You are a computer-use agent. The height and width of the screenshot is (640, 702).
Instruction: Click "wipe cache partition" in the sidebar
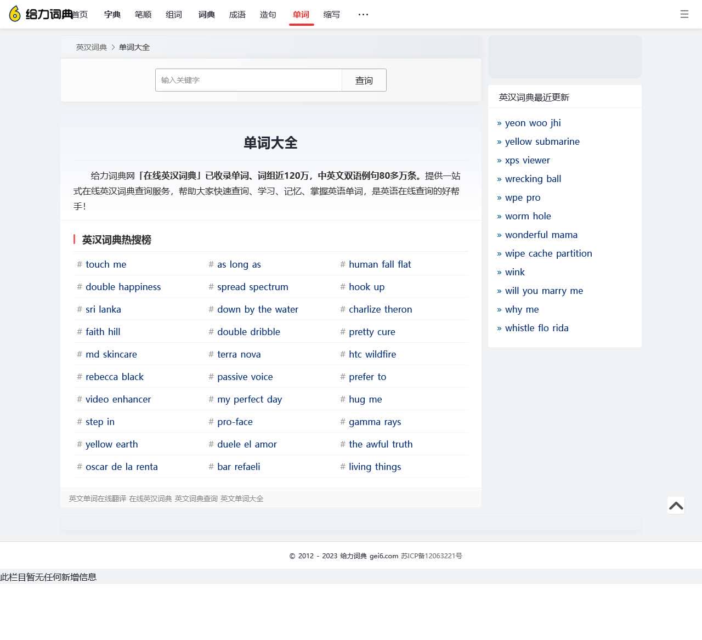(x=548, y=253)
